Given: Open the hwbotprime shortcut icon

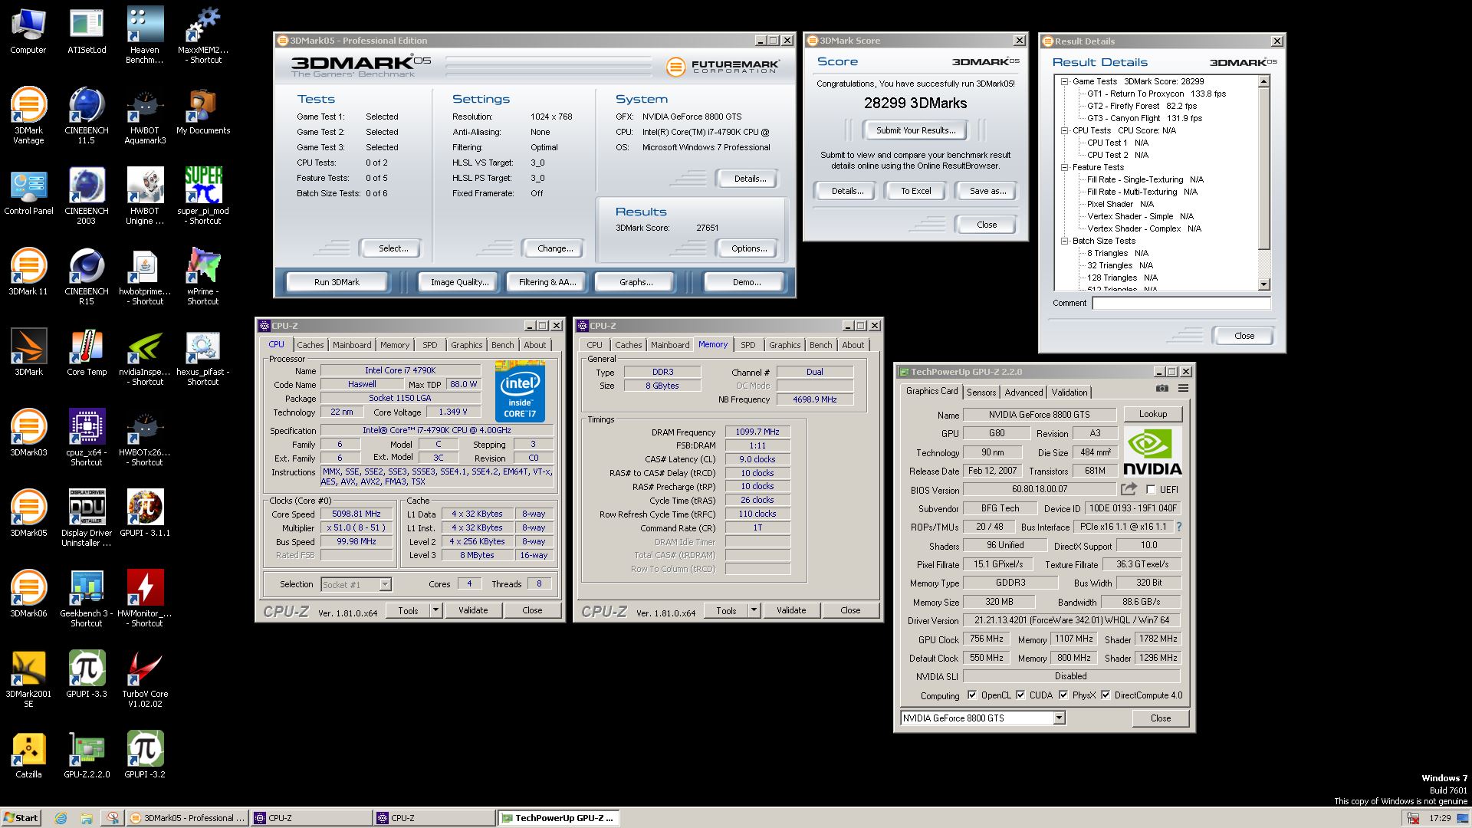Looking at the screenshot, I should coord(144,276).
